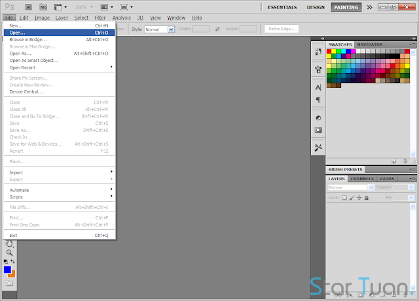Collapse the icon strip with double arrows

323,39
